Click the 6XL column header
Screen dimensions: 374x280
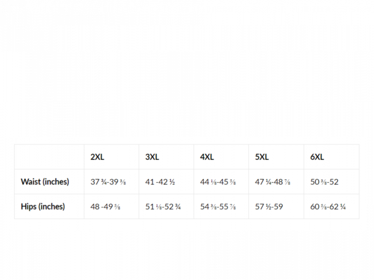[x=317, y=157]
